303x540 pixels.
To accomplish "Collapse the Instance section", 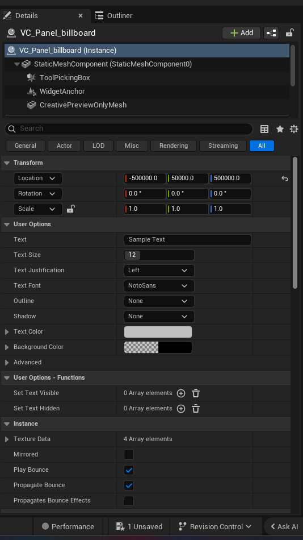I will pyautogui.click(x=7, y=424).
